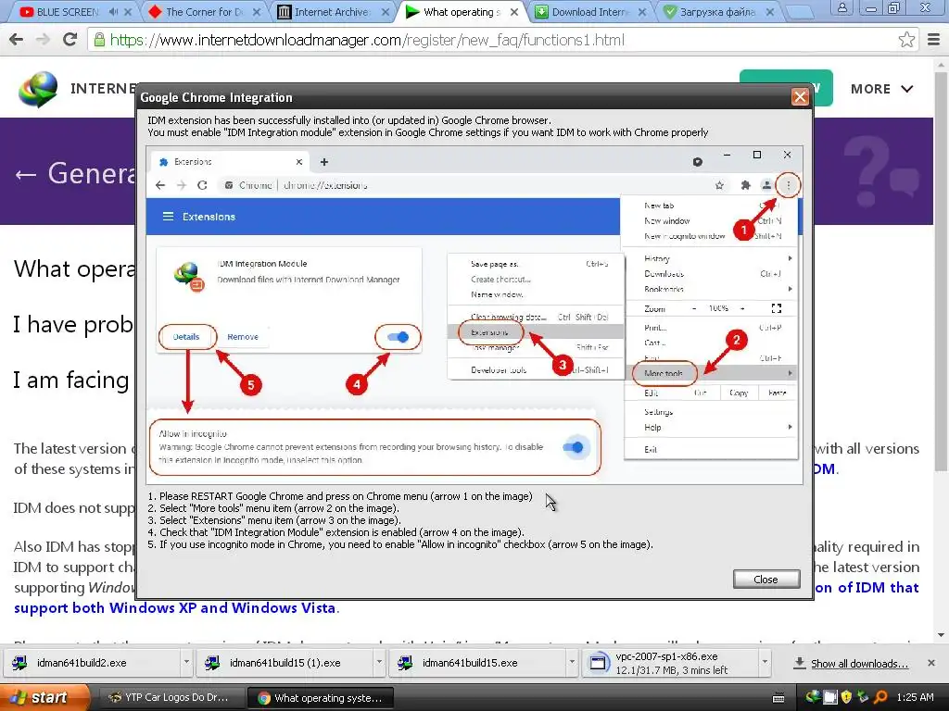Click the green HTTPS lock icon
This screenshot has height=711, width=949.
pos(98,40)
